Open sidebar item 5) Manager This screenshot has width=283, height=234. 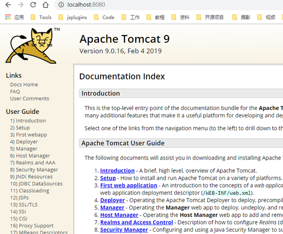[23, 149]
